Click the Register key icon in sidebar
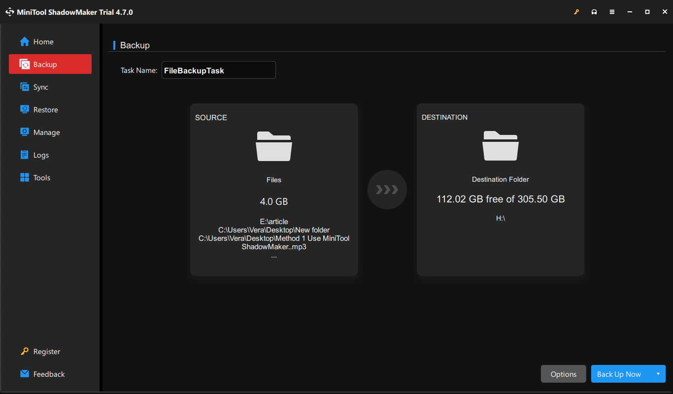Screen dimensions: 673x394 point(25,352)
